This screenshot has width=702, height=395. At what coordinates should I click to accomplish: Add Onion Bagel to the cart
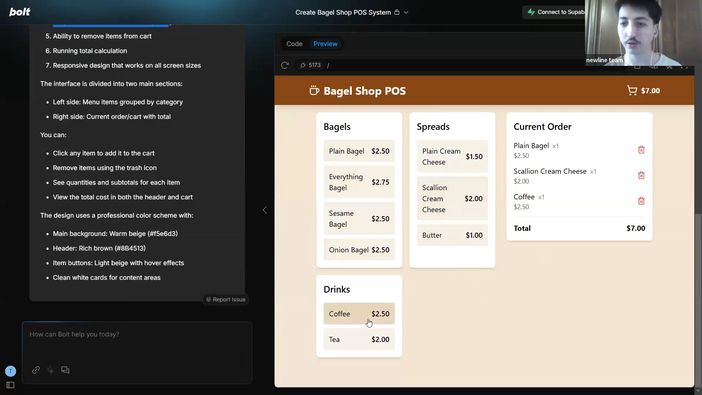[x=359, y=250]
